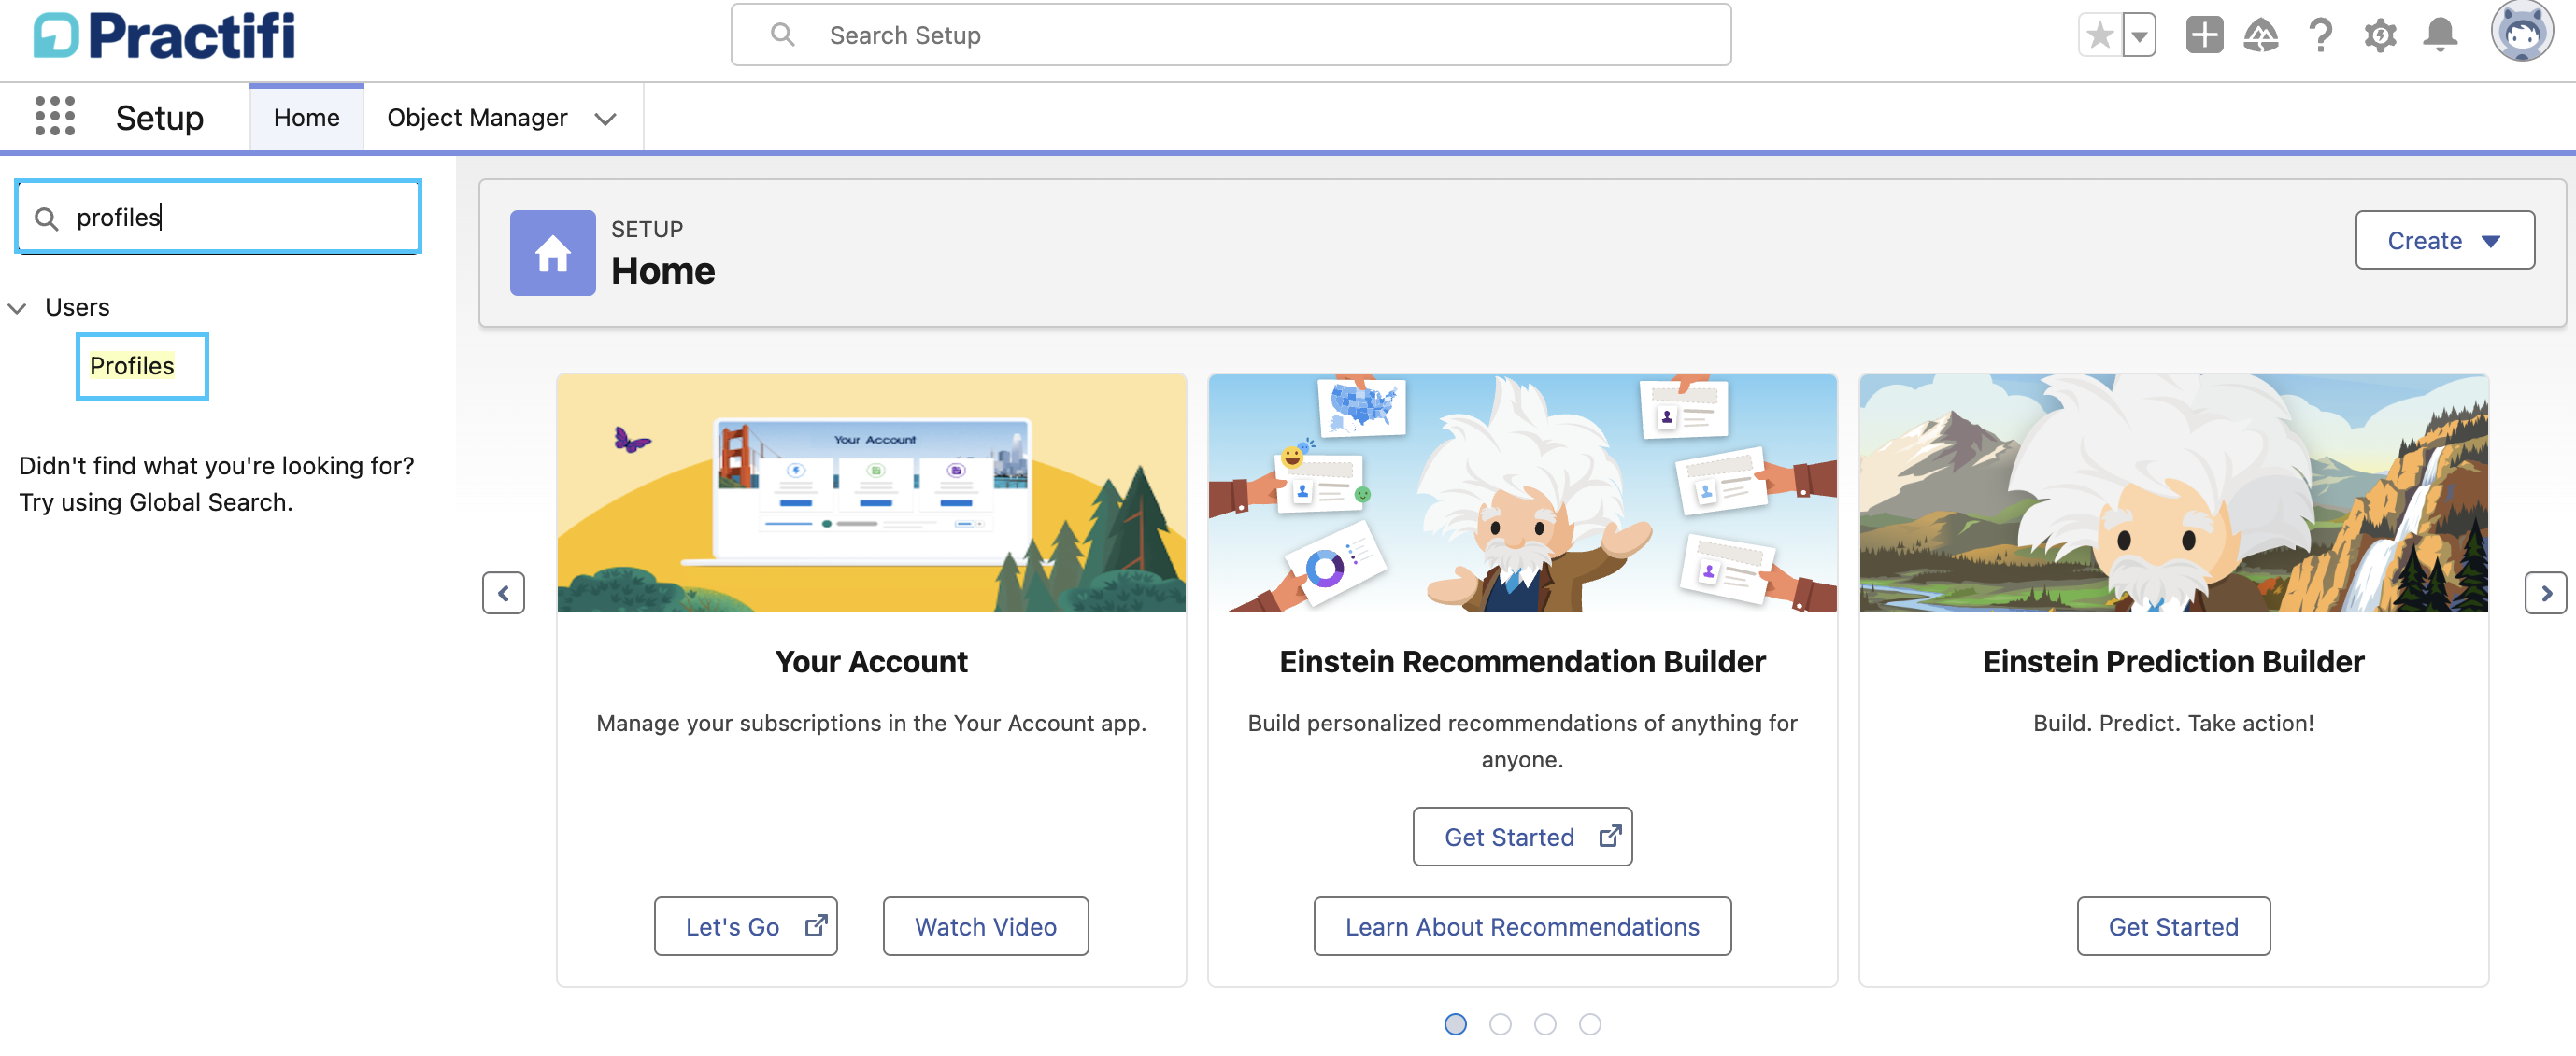Open the notifications bell
This screenshot has height=1056, width=2576.
coord(2440,36)
